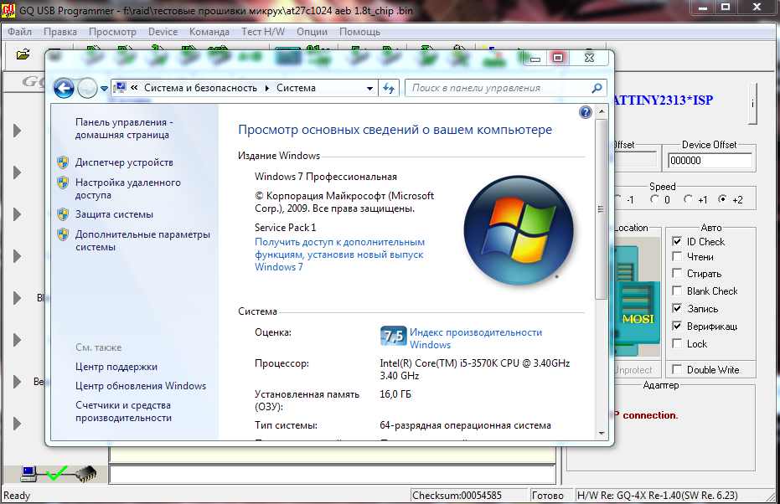The image size is (780, 504).
Task: Open the address bar history dropdown
Action: [369, 89]
